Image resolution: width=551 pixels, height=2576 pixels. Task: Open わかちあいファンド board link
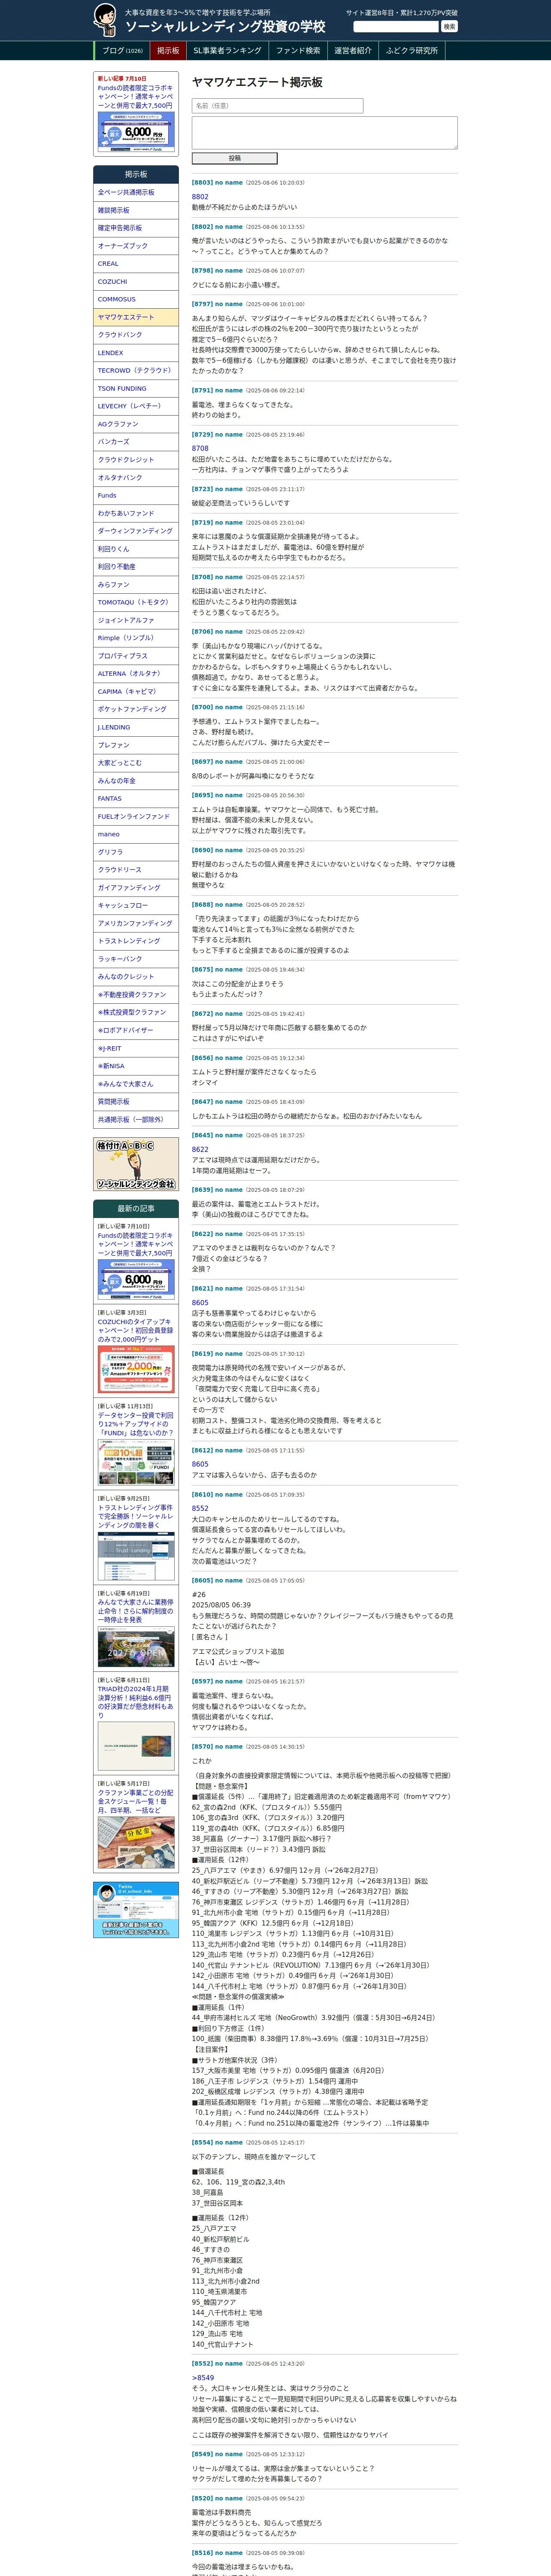tap(136, 513)
